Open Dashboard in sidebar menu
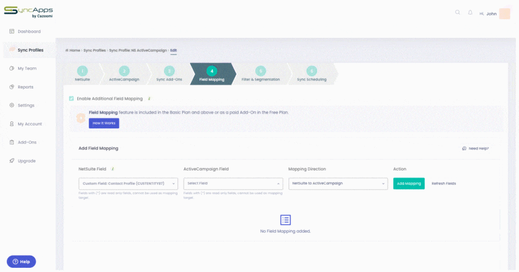The height and width of the screenshot is (272, 519). [29, 32]
